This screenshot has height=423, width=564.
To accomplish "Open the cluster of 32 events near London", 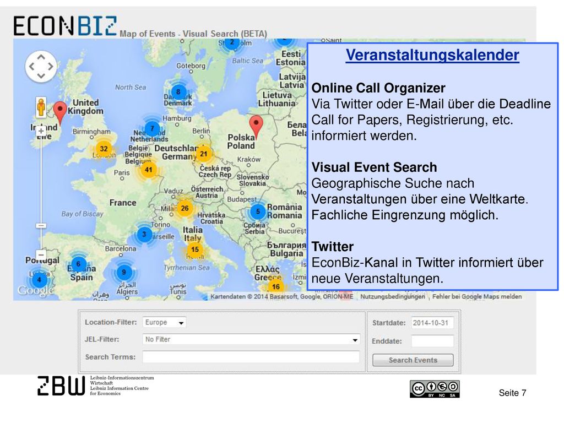I will [x=104, y=149].
